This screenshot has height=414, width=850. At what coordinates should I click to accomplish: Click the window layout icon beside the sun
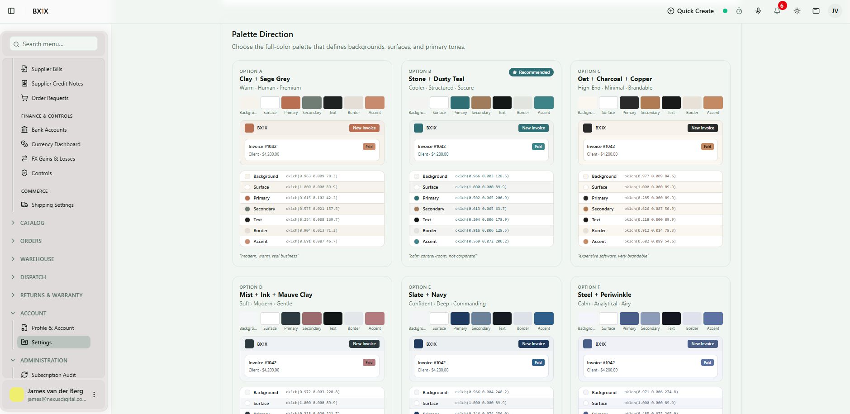click(x=816, y=11)
